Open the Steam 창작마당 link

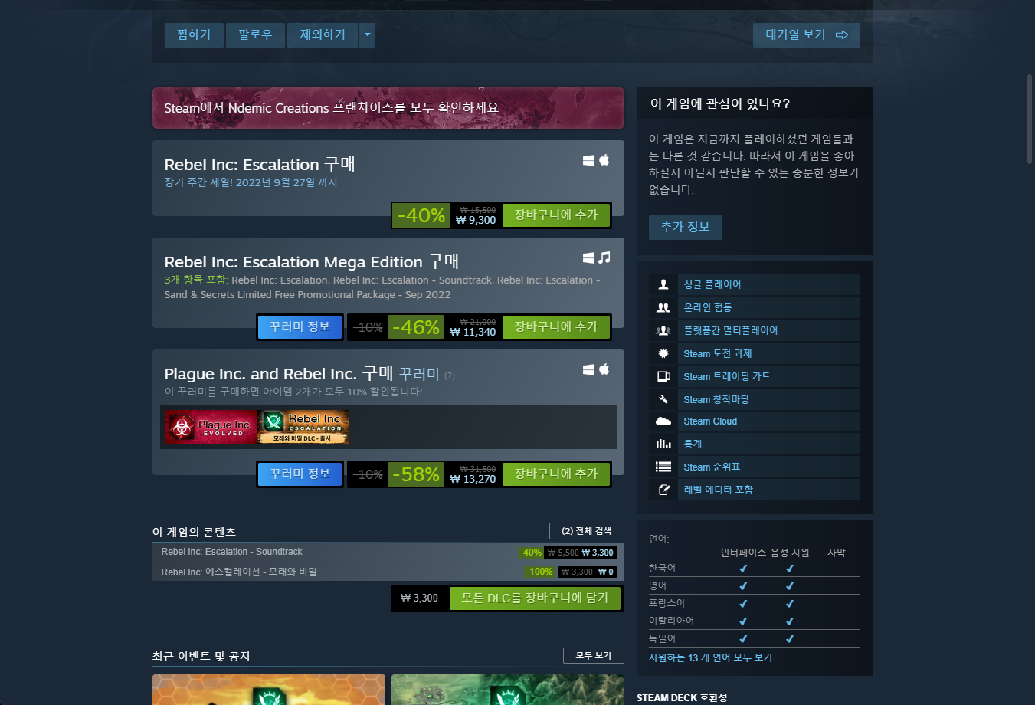(716, 399)
